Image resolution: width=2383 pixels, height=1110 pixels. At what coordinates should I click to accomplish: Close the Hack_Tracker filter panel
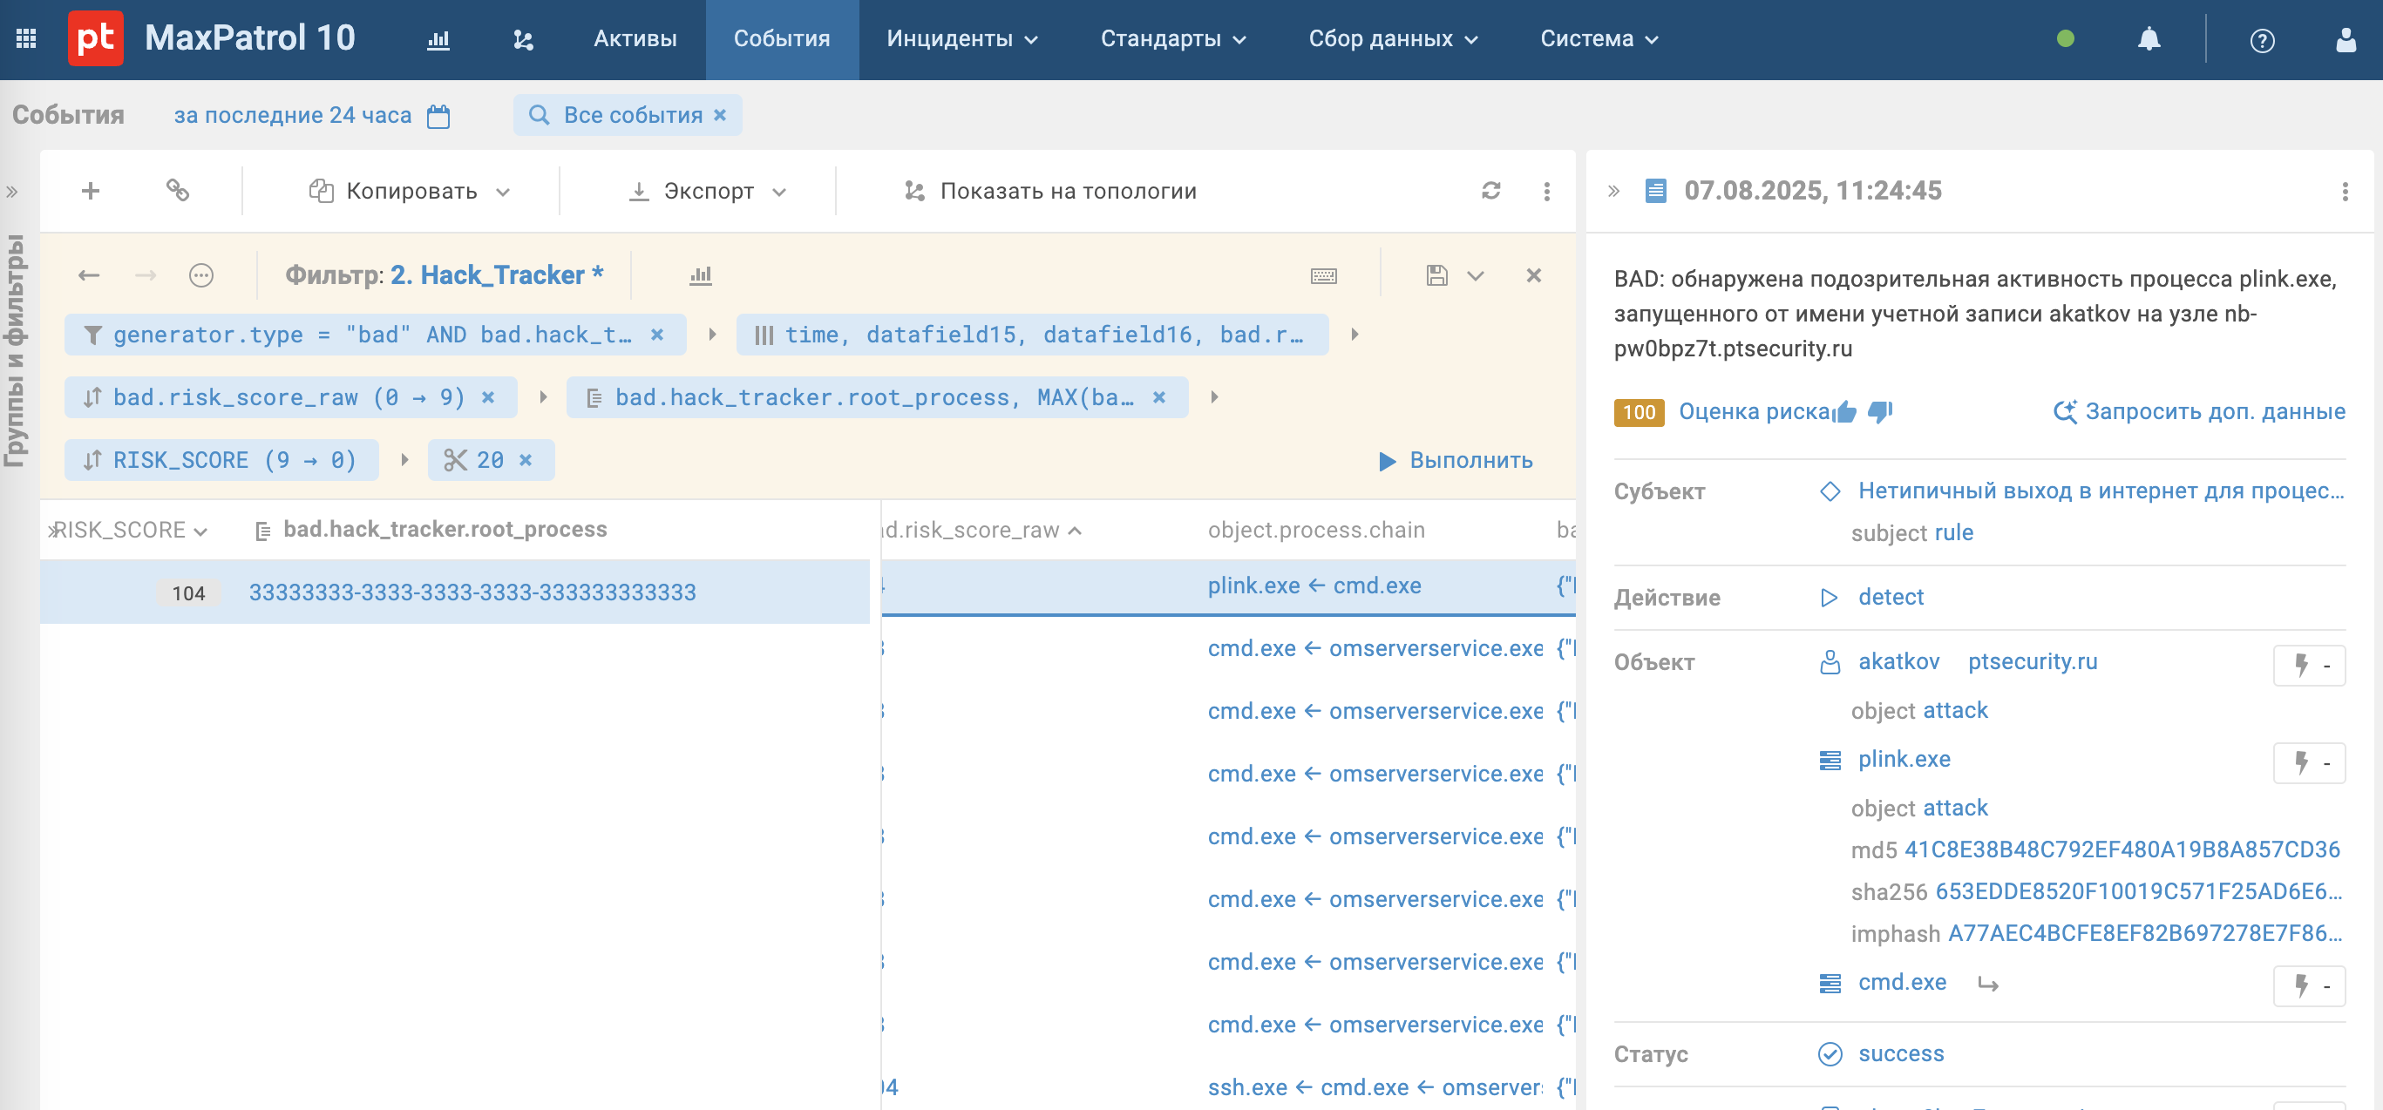(x=1534, y=275)
